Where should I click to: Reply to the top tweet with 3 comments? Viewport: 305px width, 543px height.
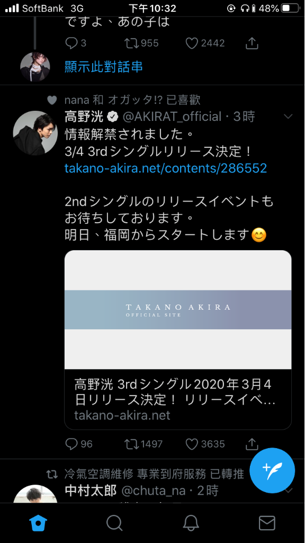pyautogui.click(x=75, y=43)
